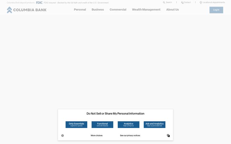
Task: Choose Only Essentials cookies
Action: [x=76, y=124]
